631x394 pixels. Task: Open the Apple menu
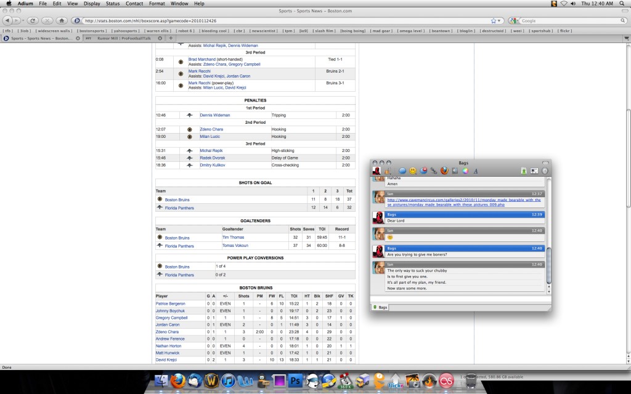9,3
